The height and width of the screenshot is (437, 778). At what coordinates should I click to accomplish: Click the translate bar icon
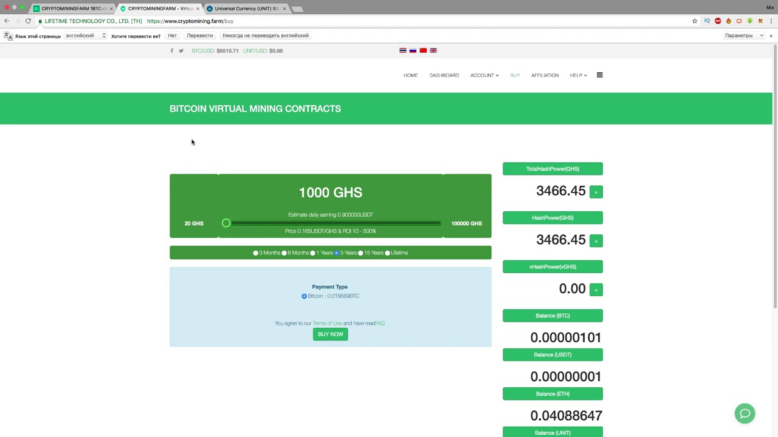tap(8, 36)
